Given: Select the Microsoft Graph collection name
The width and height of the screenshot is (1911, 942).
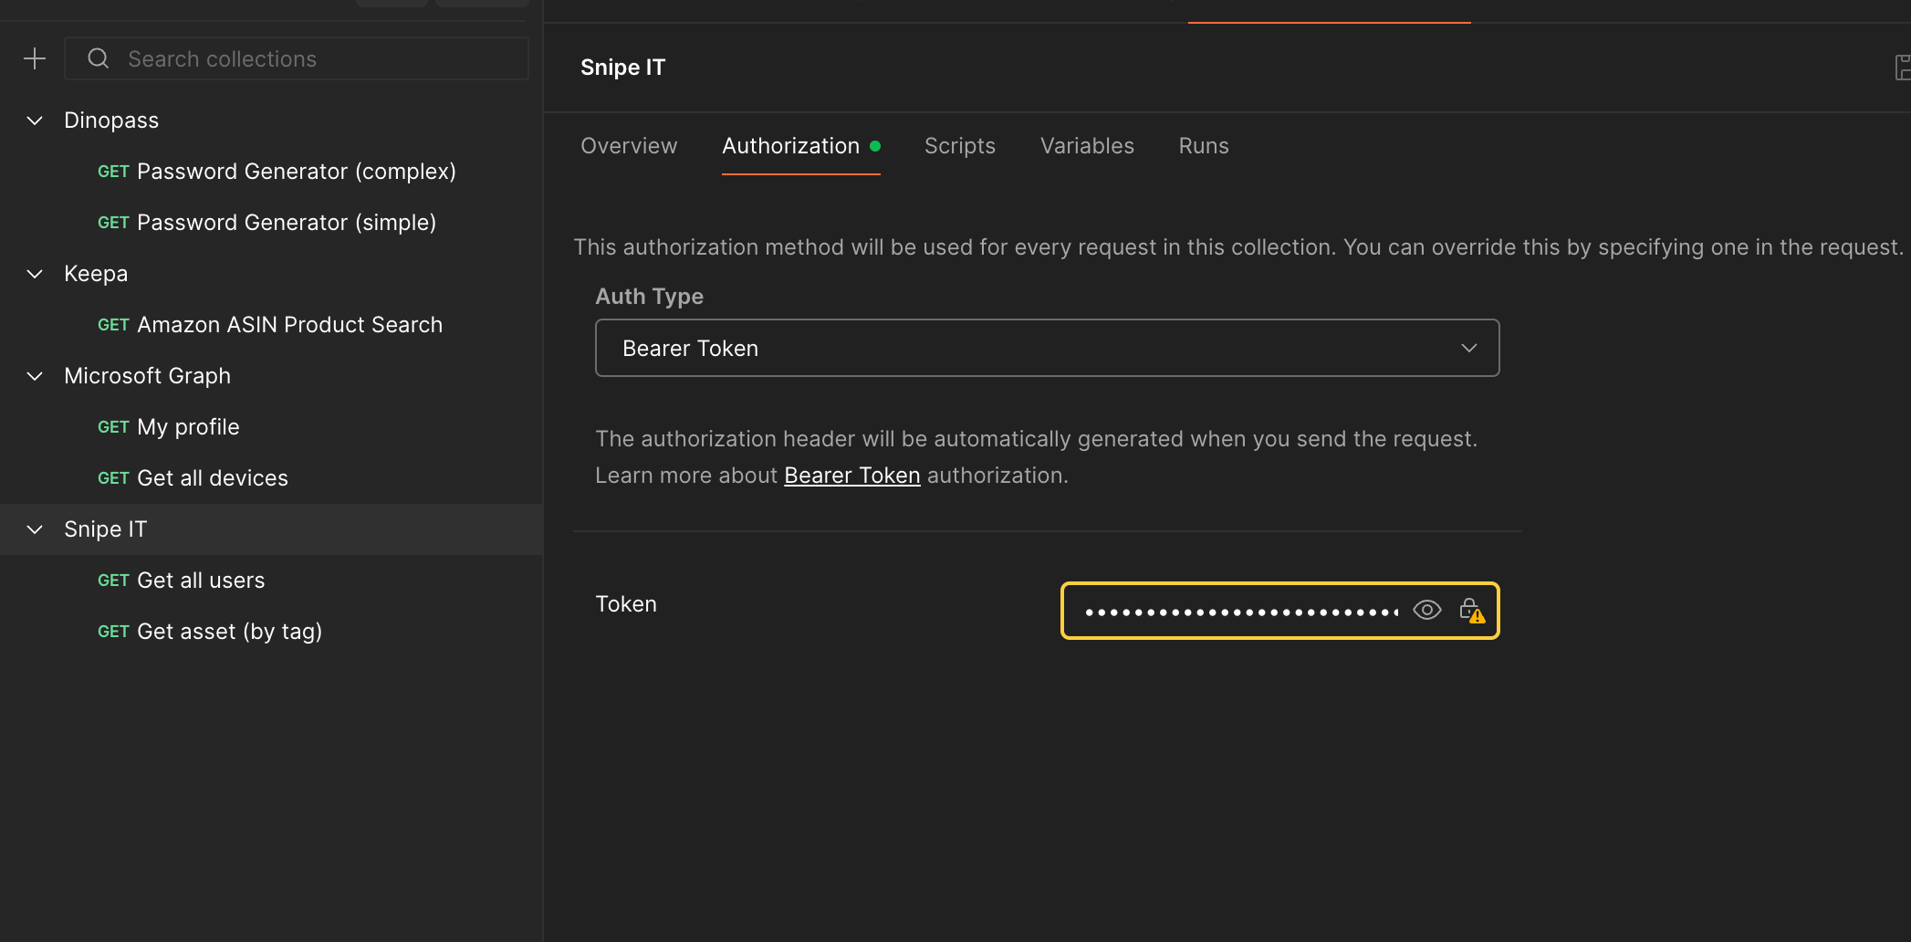Looking at the screenshot, I should pyautogui.click(x=147, y=376).
